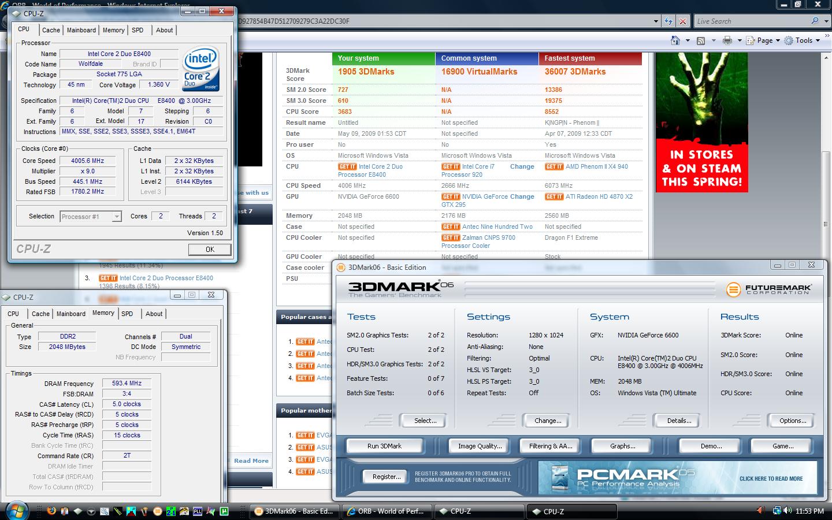The image size is (832, 520).
Task: Open the address bar history dropdown
Action: (x=656, y=21)
